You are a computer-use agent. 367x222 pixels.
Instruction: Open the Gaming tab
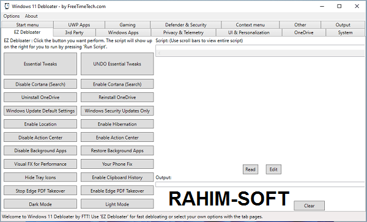[128, 25]
